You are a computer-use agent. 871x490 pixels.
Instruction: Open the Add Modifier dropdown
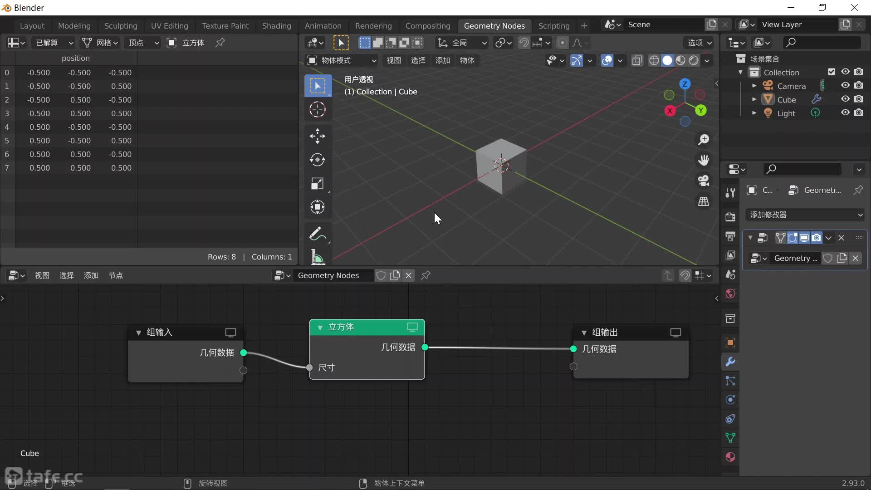804,215
